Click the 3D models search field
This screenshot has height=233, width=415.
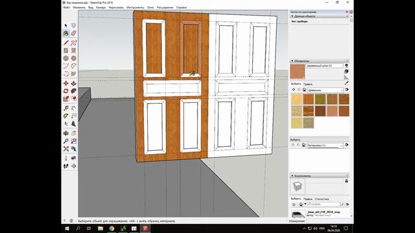[x=324, y=205]
